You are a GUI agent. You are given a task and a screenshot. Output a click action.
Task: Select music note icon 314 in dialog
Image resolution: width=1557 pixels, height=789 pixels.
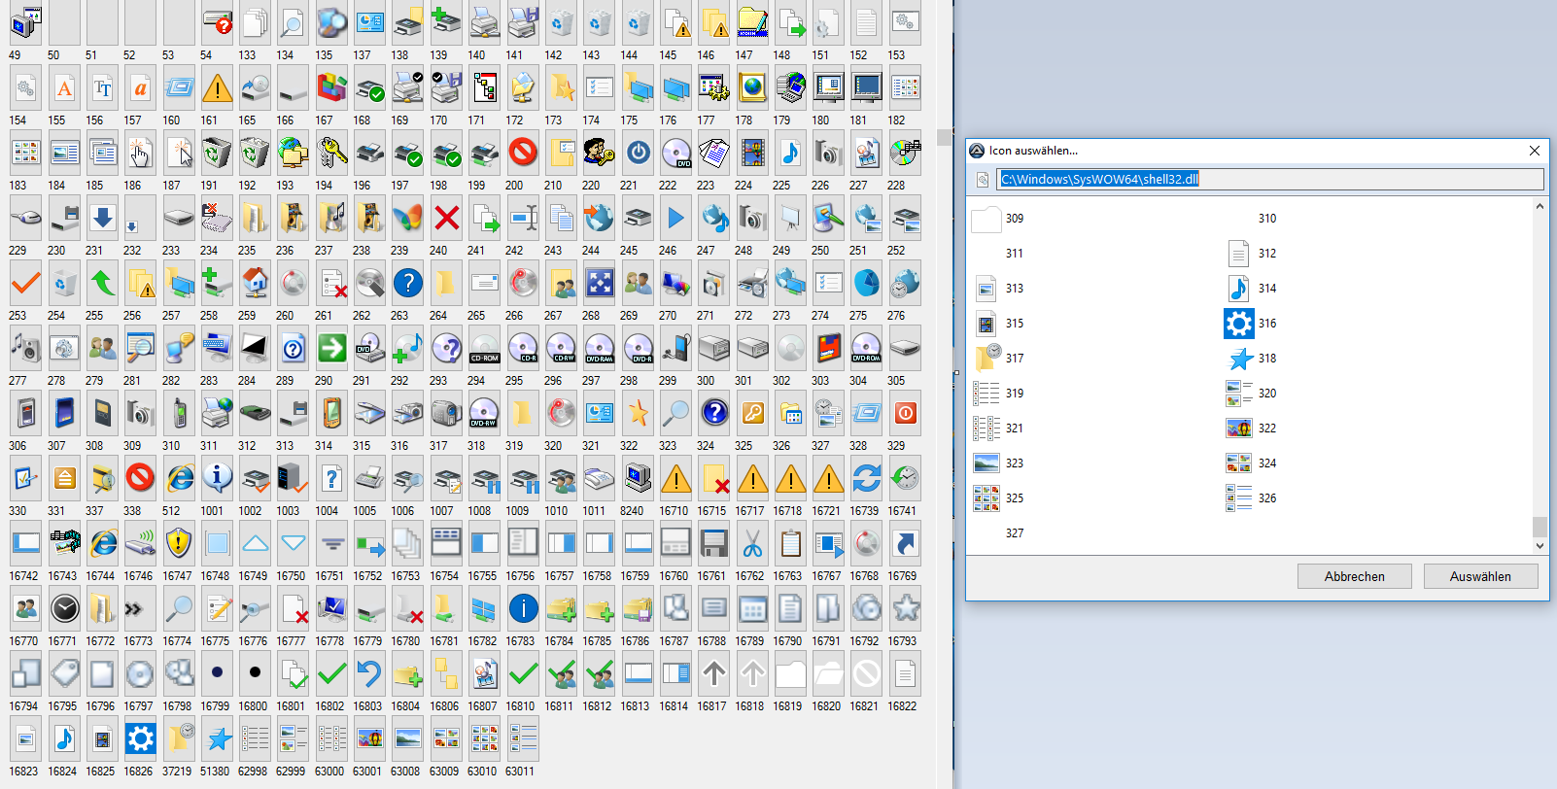click(1238, 289)
